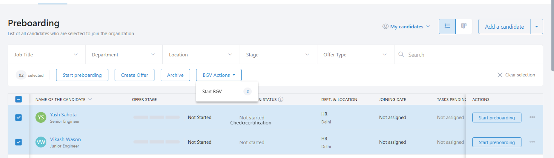Choose Start BGV from the menu
The height and width of the screenshot is (158, 554).
pos(212,92)
